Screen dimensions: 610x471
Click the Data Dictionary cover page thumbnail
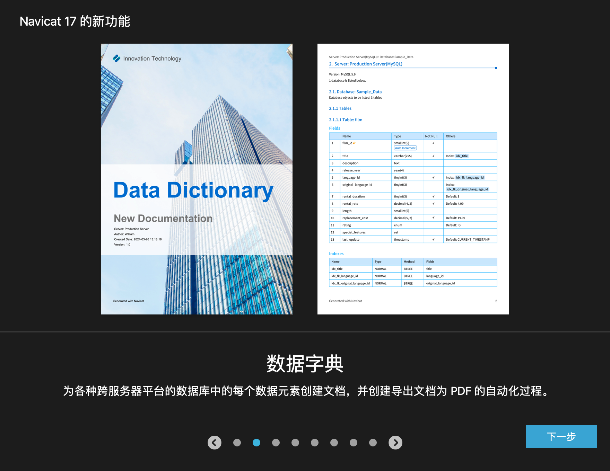(x=197, y=139)
